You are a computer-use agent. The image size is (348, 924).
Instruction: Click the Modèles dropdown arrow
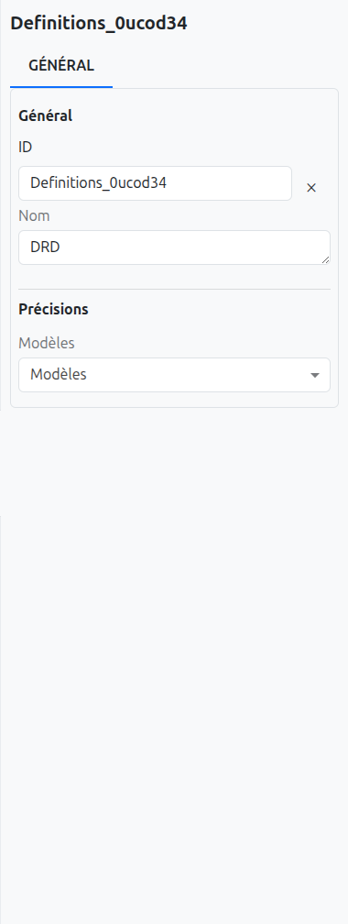pyautogui.click(x=315, y=375)
